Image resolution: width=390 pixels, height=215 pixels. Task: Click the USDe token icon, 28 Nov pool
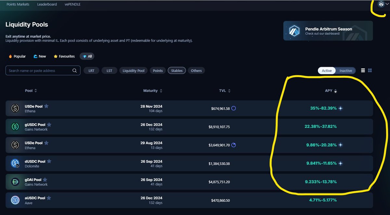15,108
